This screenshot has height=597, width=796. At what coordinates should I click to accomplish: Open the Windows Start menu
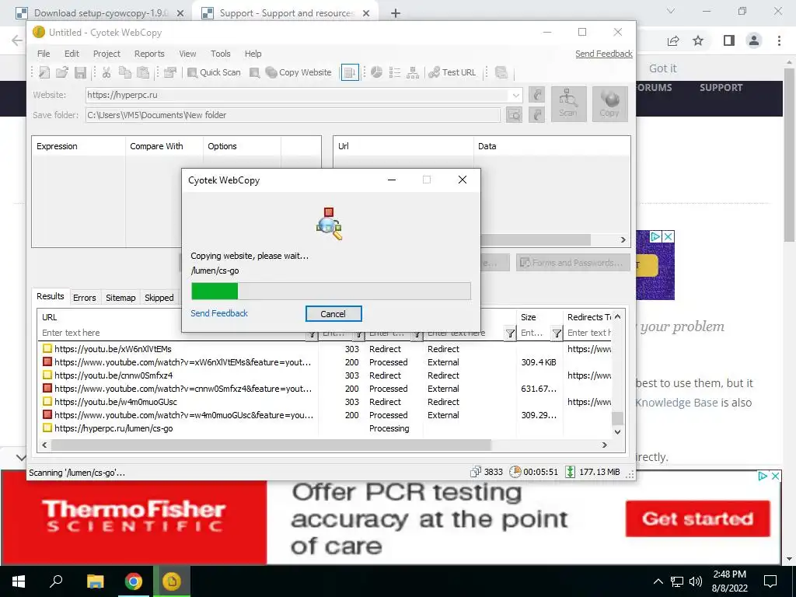click(19, 581)
